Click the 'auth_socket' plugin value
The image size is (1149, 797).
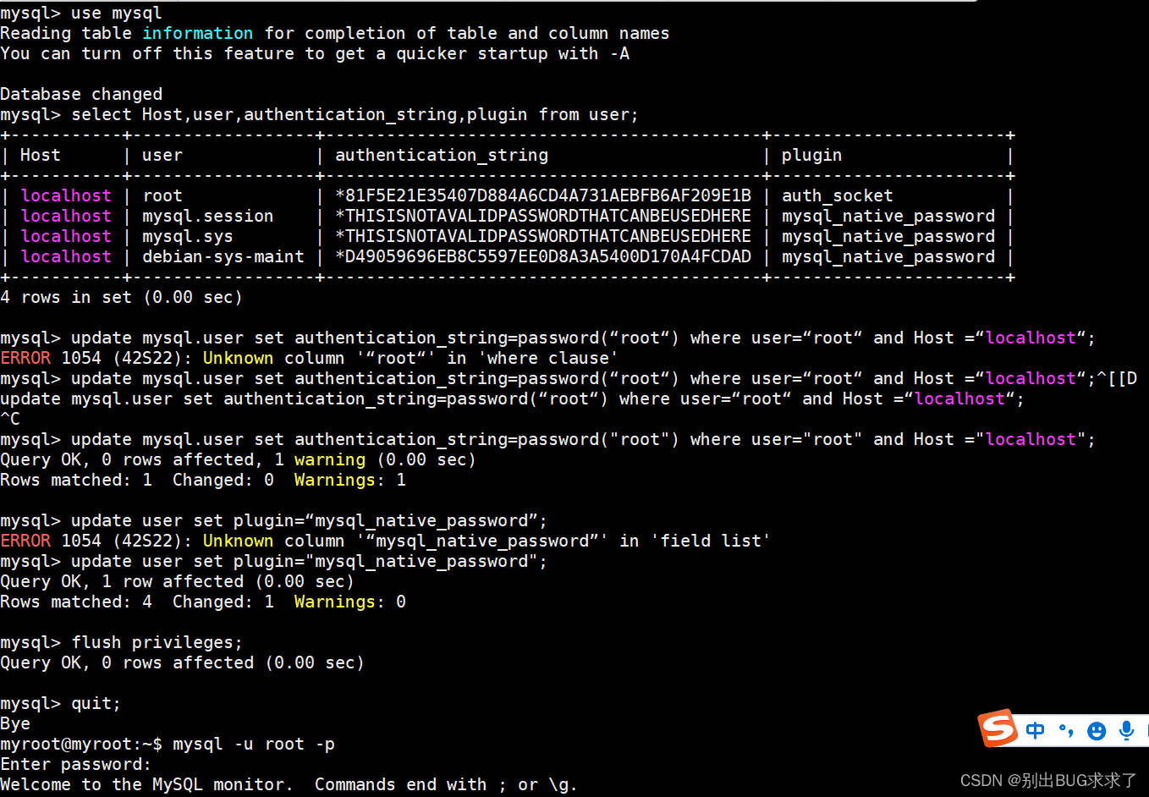click(837, 195)
